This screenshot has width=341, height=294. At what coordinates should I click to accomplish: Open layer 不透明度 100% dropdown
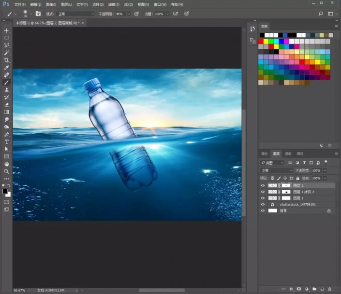[x=325, y=170]
